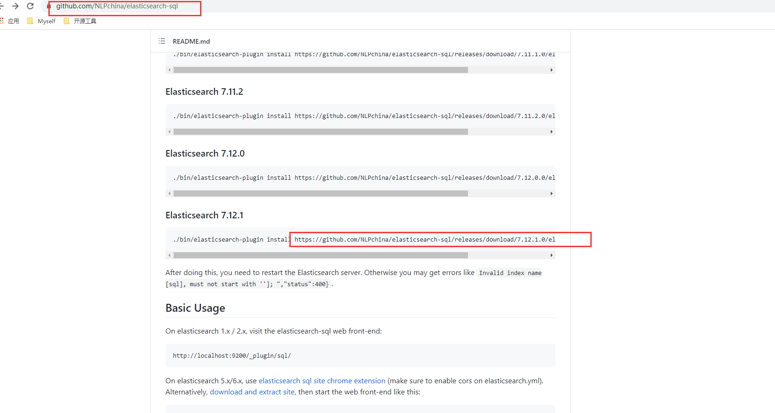Image resolution: width=775 pixels, height=413 pixels.
Task: Click the README.md file title
Action: [191, 41]
